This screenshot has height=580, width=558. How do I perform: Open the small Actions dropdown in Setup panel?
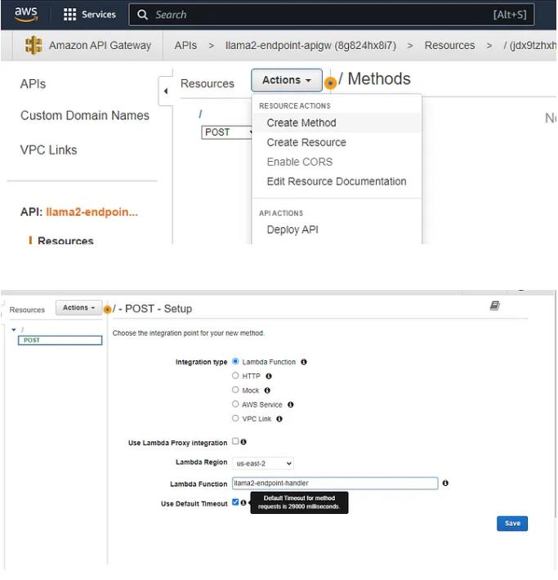[x=78, y=308]
